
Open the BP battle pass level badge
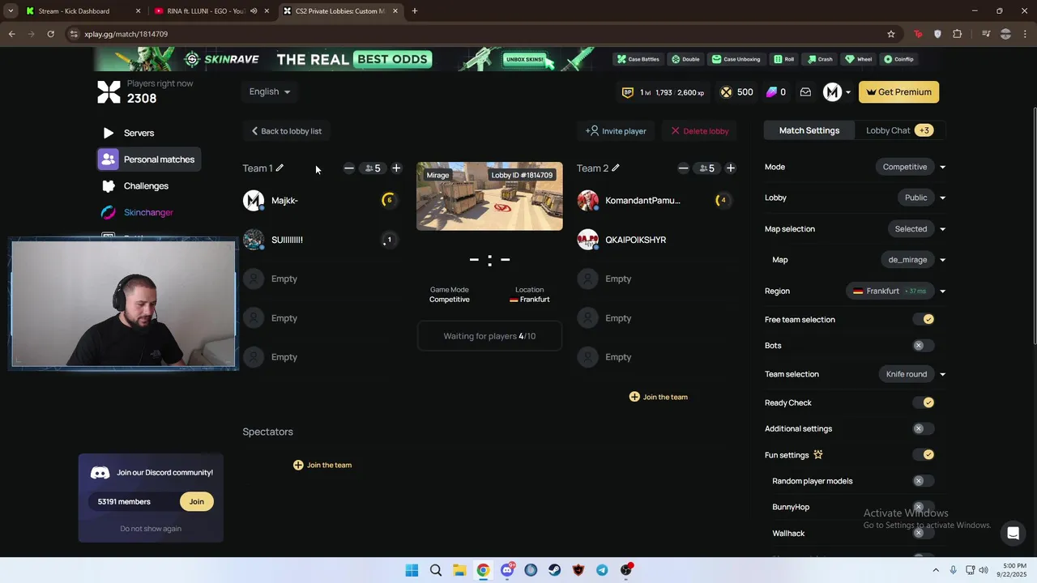(x=628, y=92)
